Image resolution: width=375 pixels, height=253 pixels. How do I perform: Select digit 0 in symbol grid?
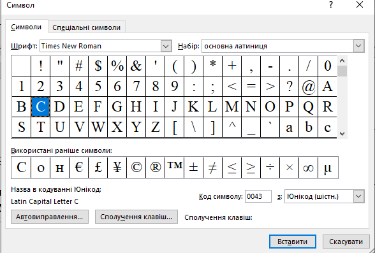pos(328,66)
